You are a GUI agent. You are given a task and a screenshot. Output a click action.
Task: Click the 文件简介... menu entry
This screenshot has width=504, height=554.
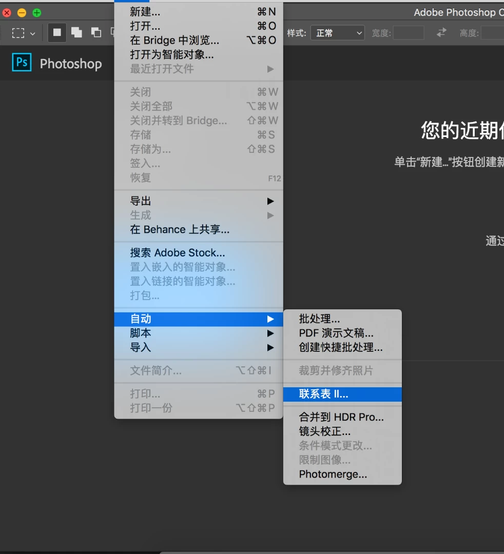[x=199, y=371]
